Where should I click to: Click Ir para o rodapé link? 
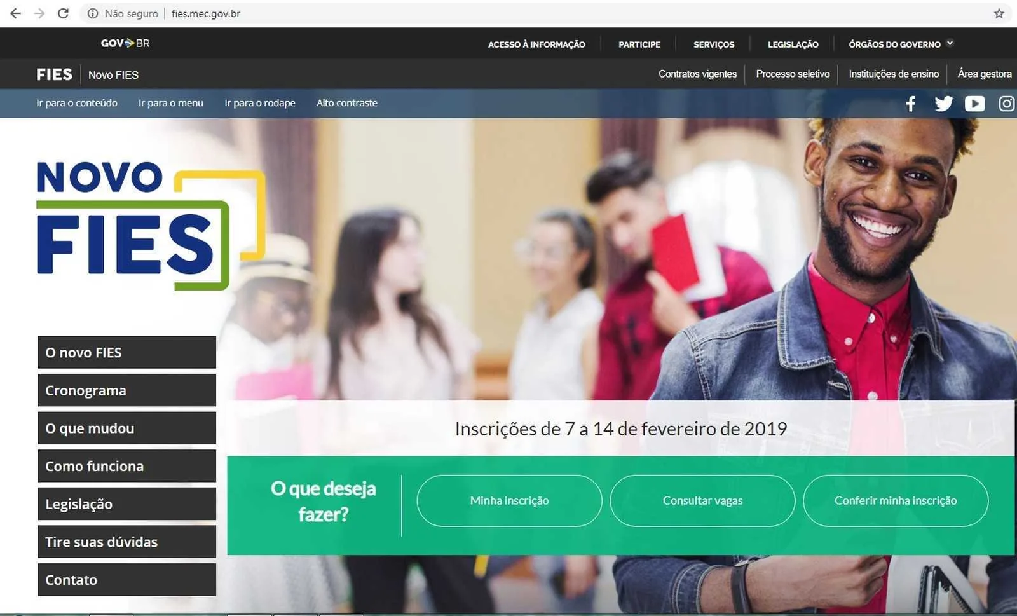click(260, 103)
